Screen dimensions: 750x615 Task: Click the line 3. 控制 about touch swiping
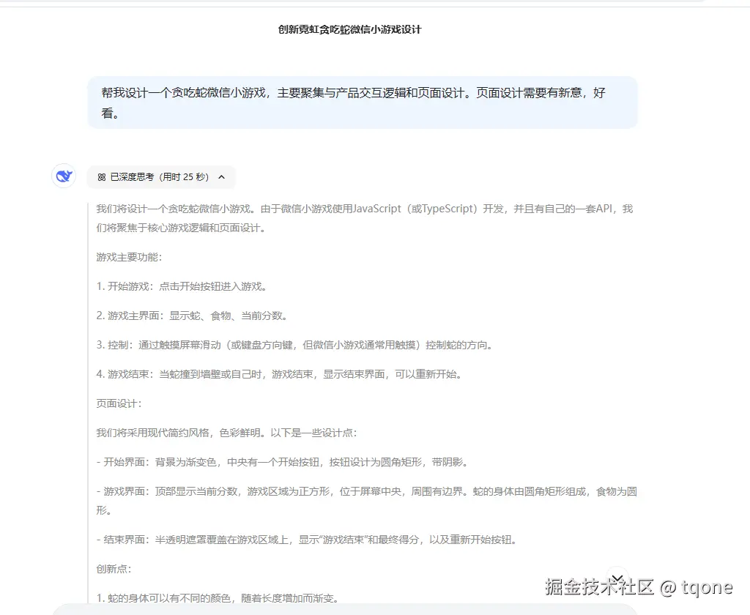(294, 346)
